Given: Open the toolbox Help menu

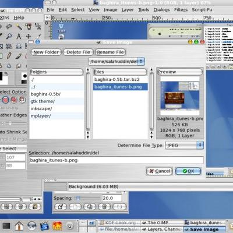Looking at the screenshot, I should tap(19, 17).
